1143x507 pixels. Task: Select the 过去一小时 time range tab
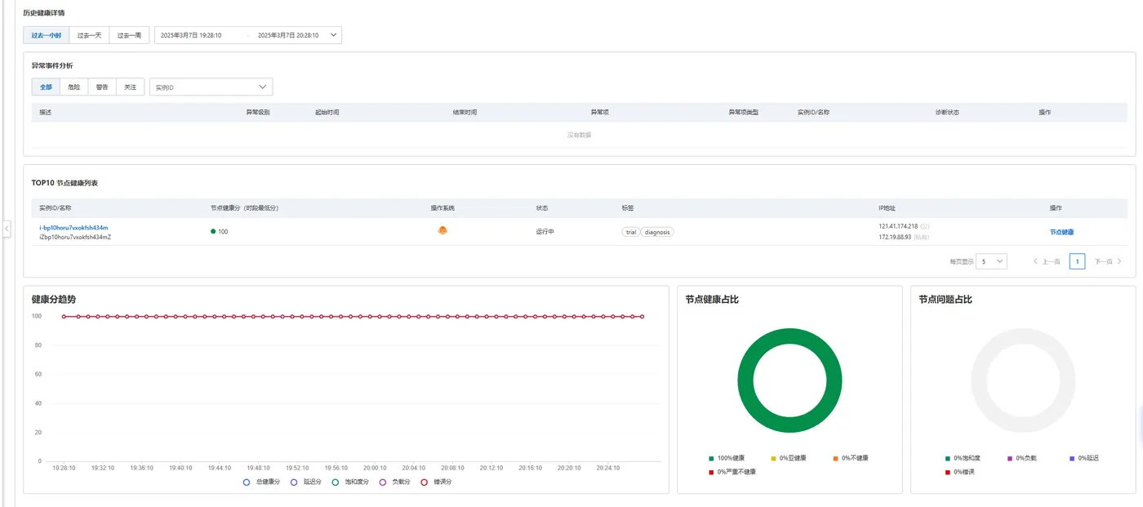[x=47, y=35]
